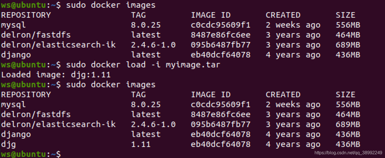Click the empty prompt on the last line
This screenshot has height=158, width=385.
pos(31,154)
